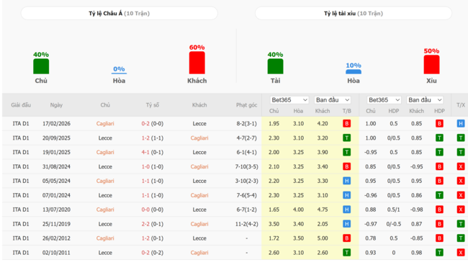Click the 2-2 score on 25/11/2019

point(145,224)
